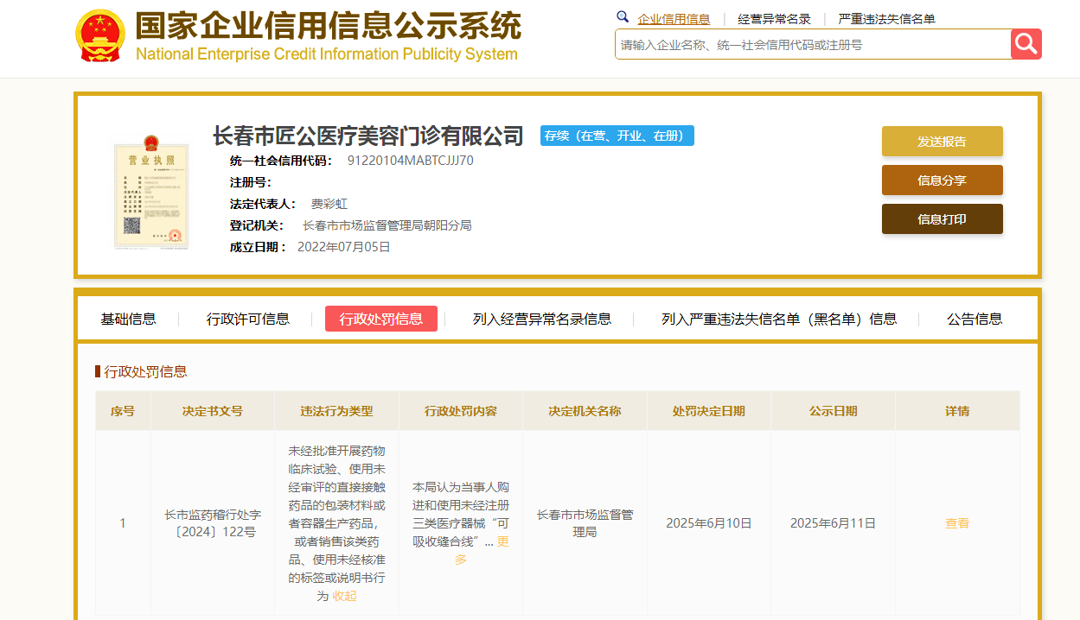Collapse violation type text with 收起
Viewport: 1080px width, 620px height.
(x=344, y=596)
